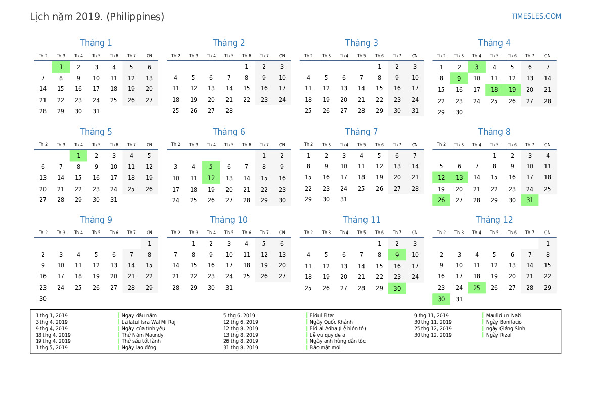
Task: Select the Tháng 6 month title
Action: tap(229, 132)
